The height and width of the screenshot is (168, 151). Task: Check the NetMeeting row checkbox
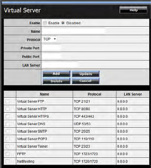coord(7,161)
